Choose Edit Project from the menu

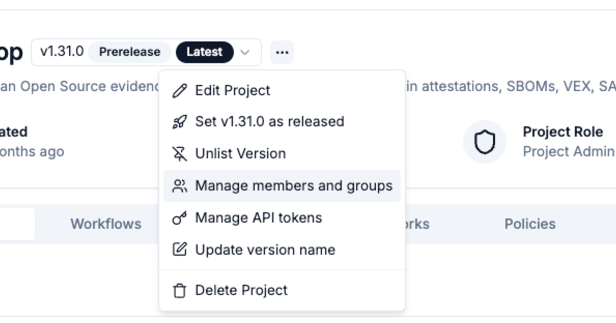tap(282, 91)
